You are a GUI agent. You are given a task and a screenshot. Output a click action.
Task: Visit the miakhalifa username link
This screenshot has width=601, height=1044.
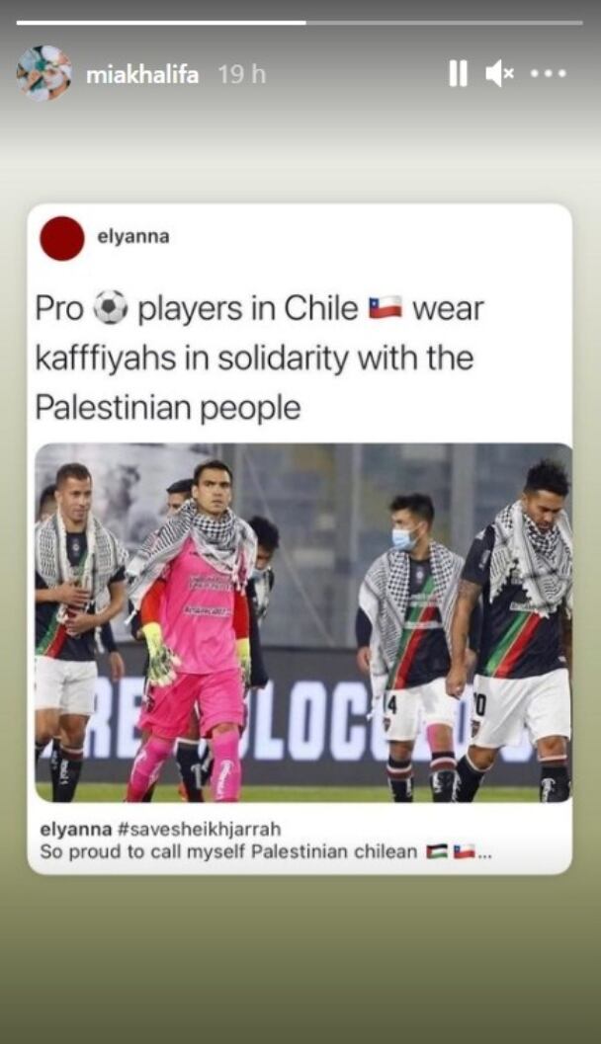pyautogui.click(x=142, y=75)
